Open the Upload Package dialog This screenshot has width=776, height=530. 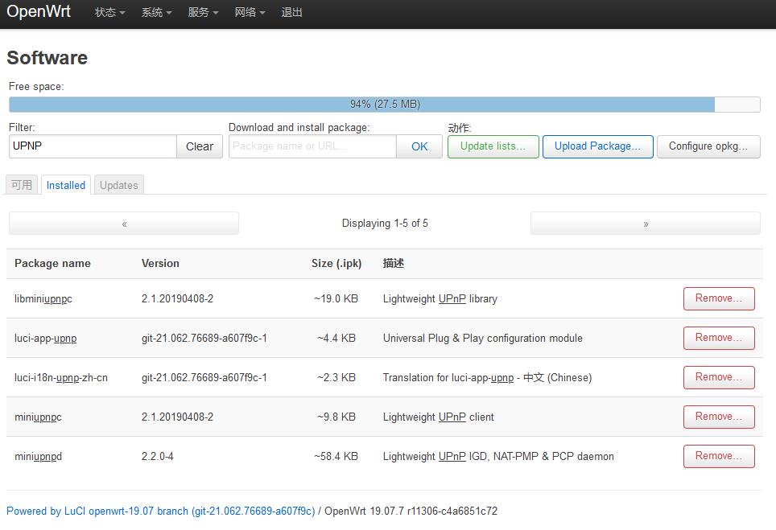point(597,146)
